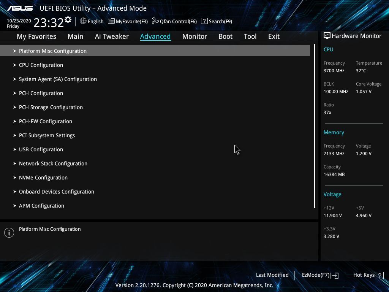Click the 10/23/2020 date
389x292 pixels.
[x=19, y=21]
